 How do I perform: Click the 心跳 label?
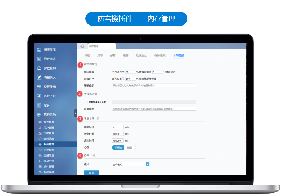point(86,147)
